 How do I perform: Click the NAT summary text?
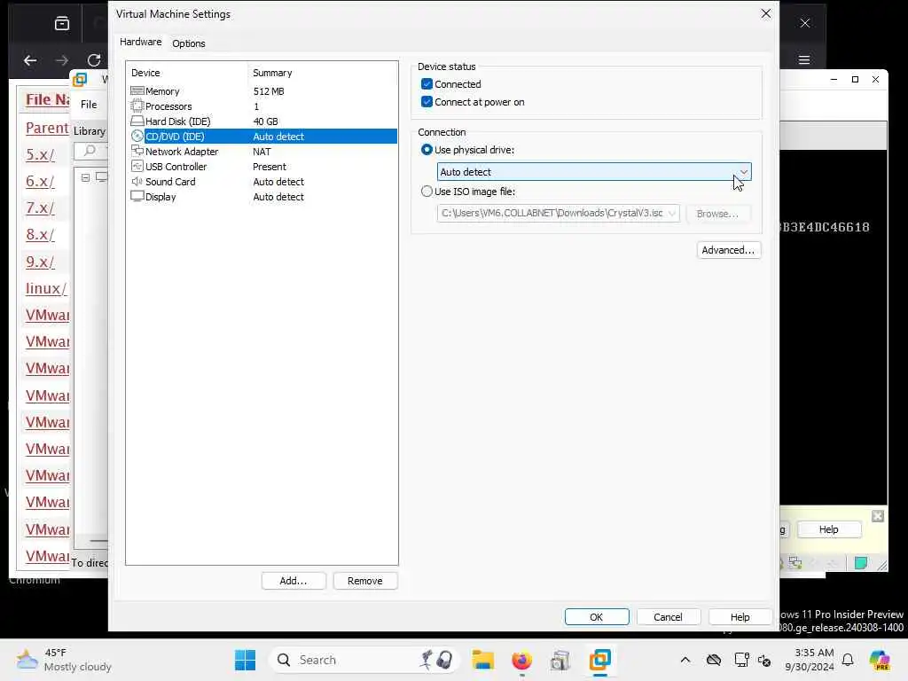(x=262, y=151)
